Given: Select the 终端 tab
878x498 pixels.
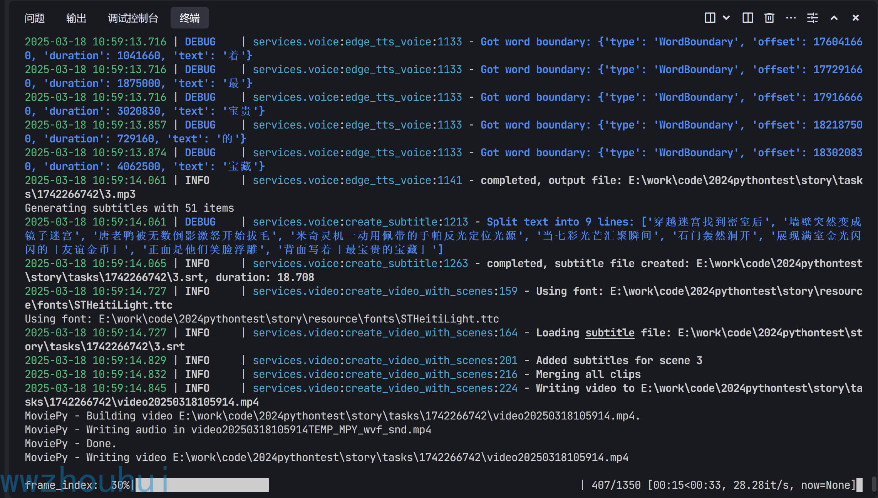Looking at the screenshot, I should coord(189,18).
